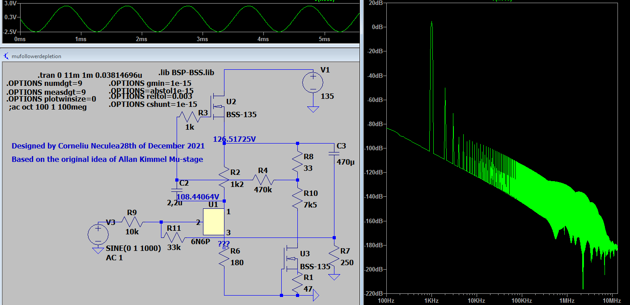Click the 10MHz tick on frequency axis

click(x=611, y=301)
